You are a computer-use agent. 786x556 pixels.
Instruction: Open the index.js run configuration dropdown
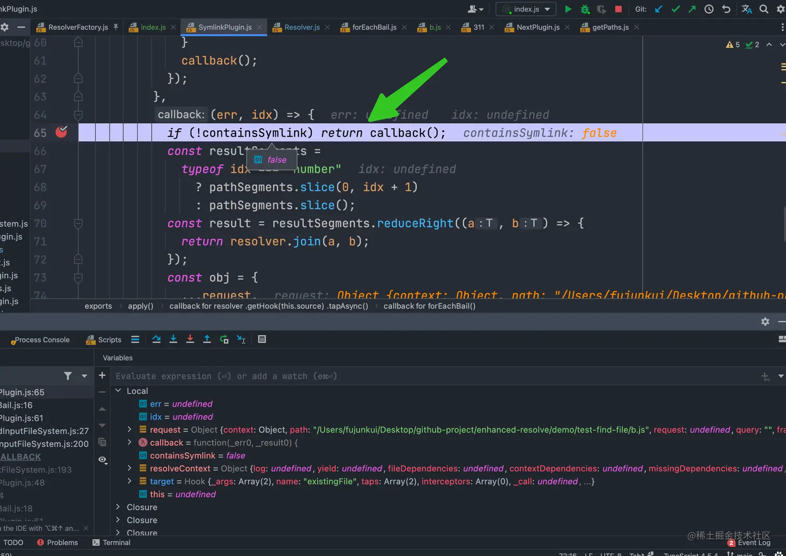coord(526,9)
